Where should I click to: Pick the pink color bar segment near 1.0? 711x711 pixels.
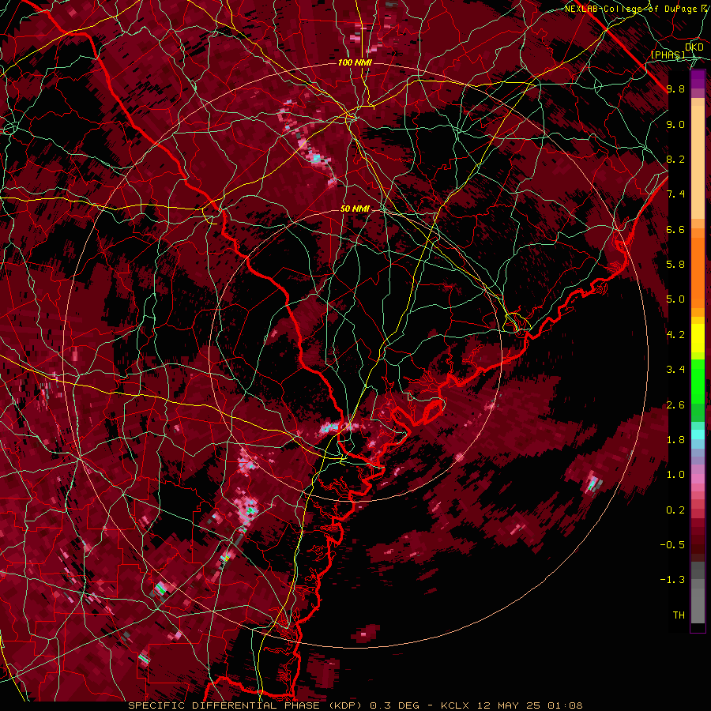click(698, 479)
